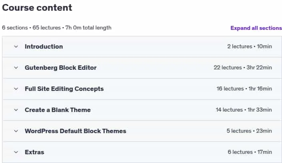The height and width of the screenshot is (163, 282).
Task: Expand the Extras section chevron
Action: 16,152
